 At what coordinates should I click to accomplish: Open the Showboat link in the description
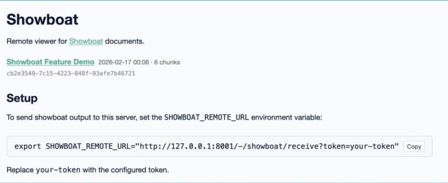pyautogui.click(x=86, y=41)
